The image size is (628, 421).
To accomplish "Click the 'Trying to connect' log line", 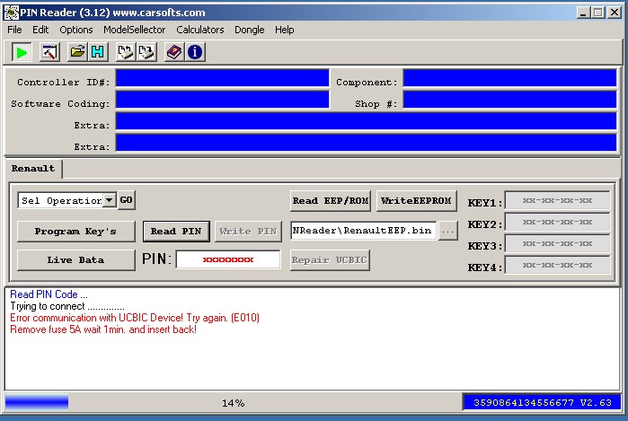I will click(67, 306).
